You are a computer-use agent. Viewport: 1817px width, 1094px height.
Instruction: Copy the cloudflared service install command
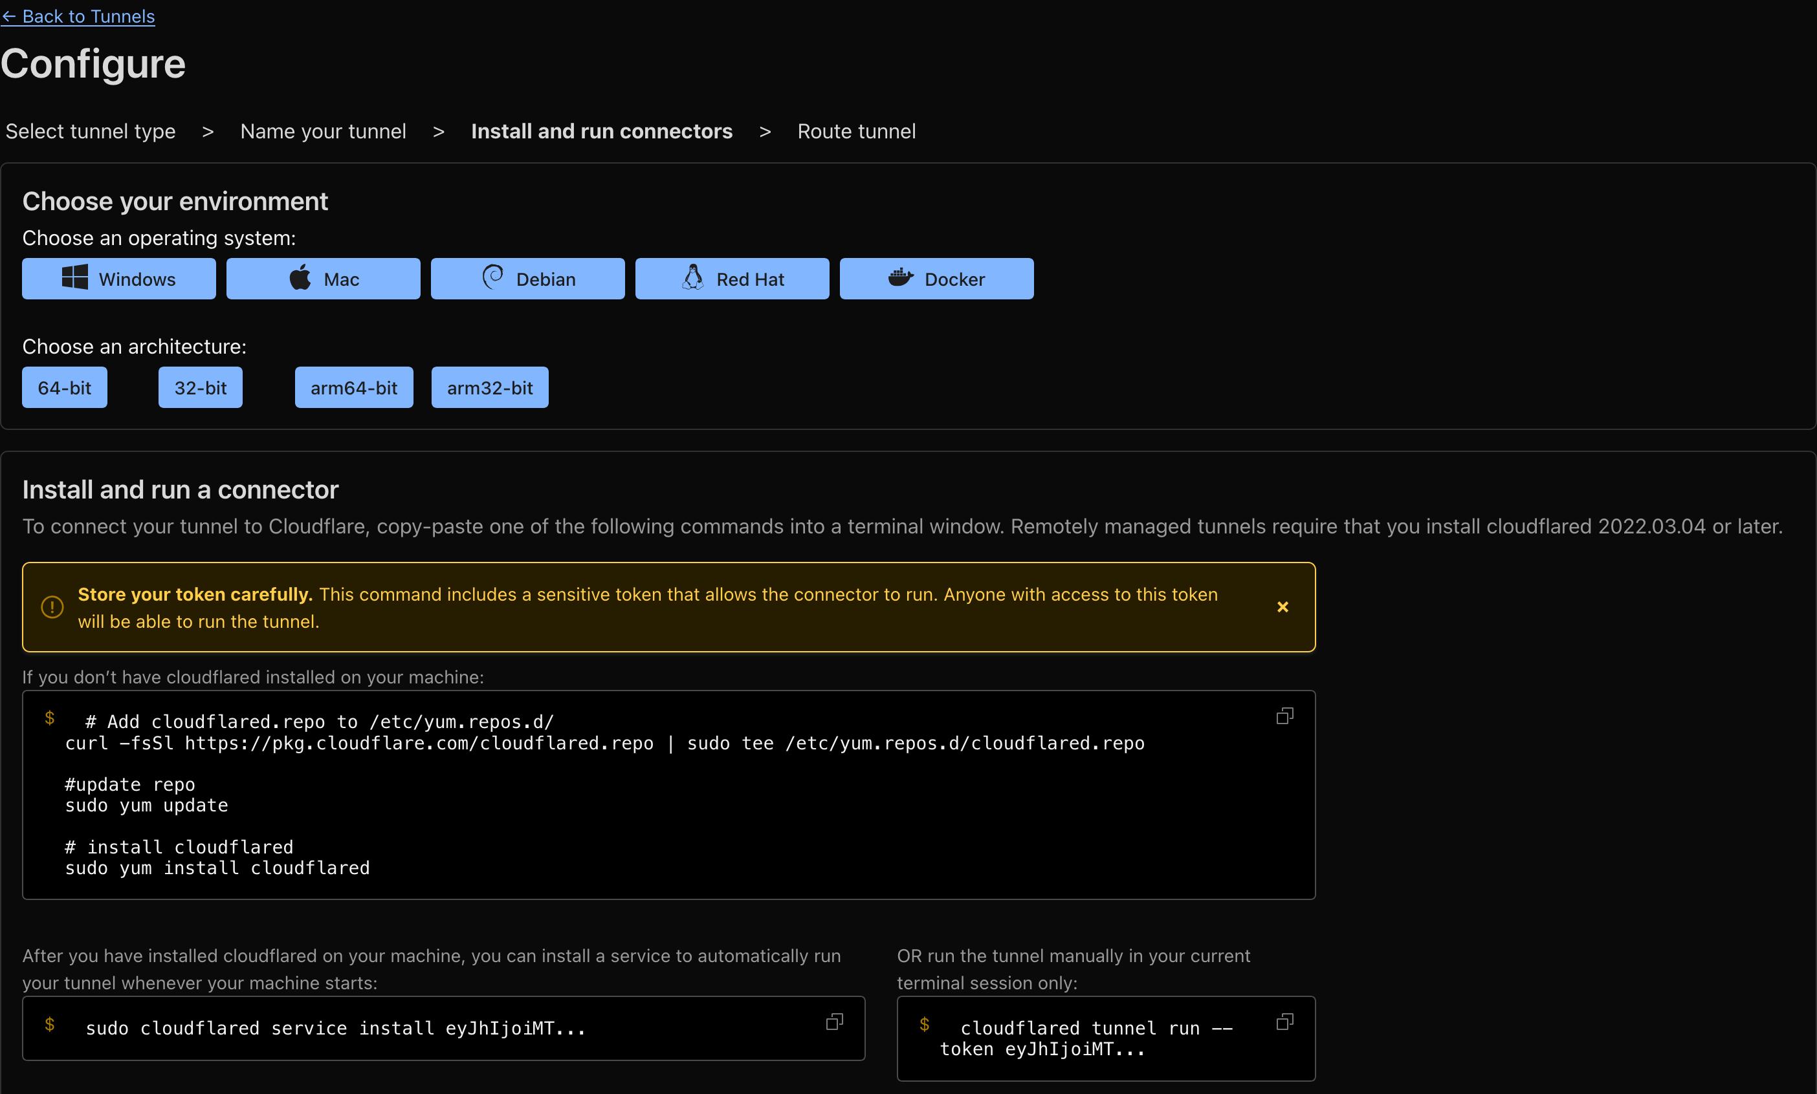coord(834,1021)
